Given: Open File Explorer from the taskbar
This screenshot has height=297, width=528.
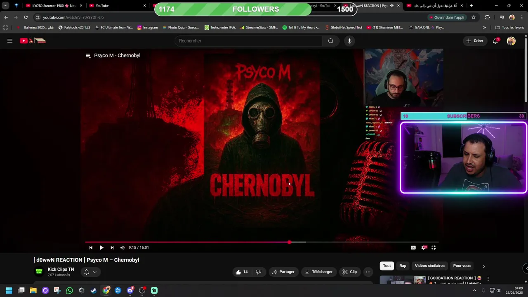Looking at the screenshot, I should tap(33, 290).
